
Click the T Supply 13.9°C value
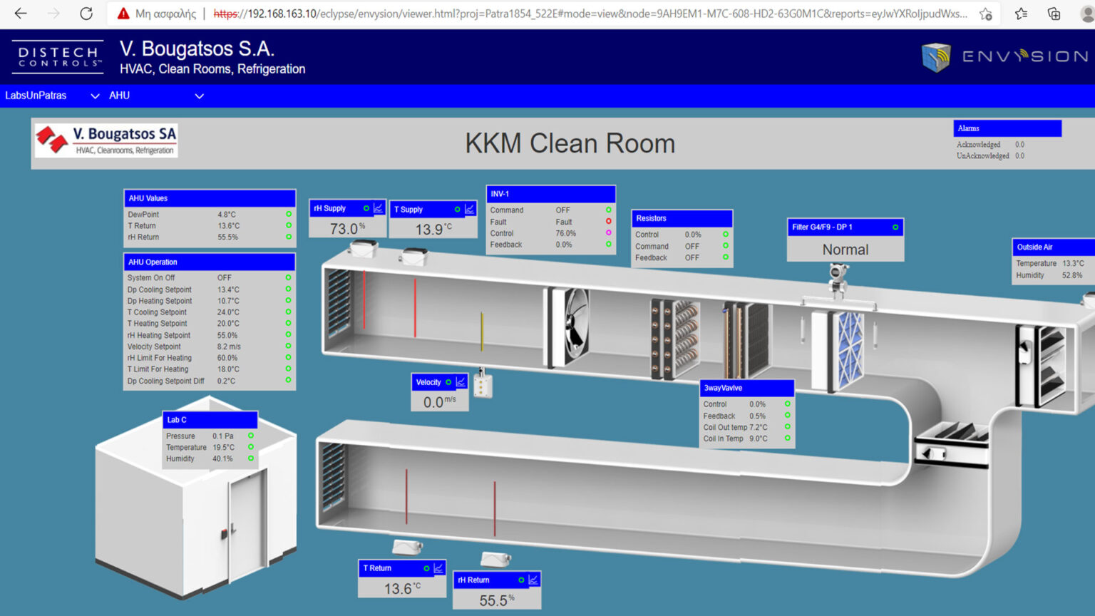point(433,230)
